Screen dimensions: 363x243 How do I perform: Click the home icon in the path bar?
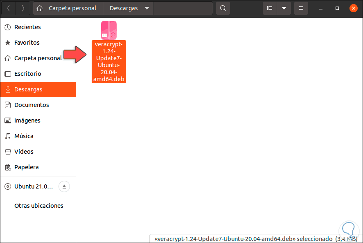[x=39, y=8]
